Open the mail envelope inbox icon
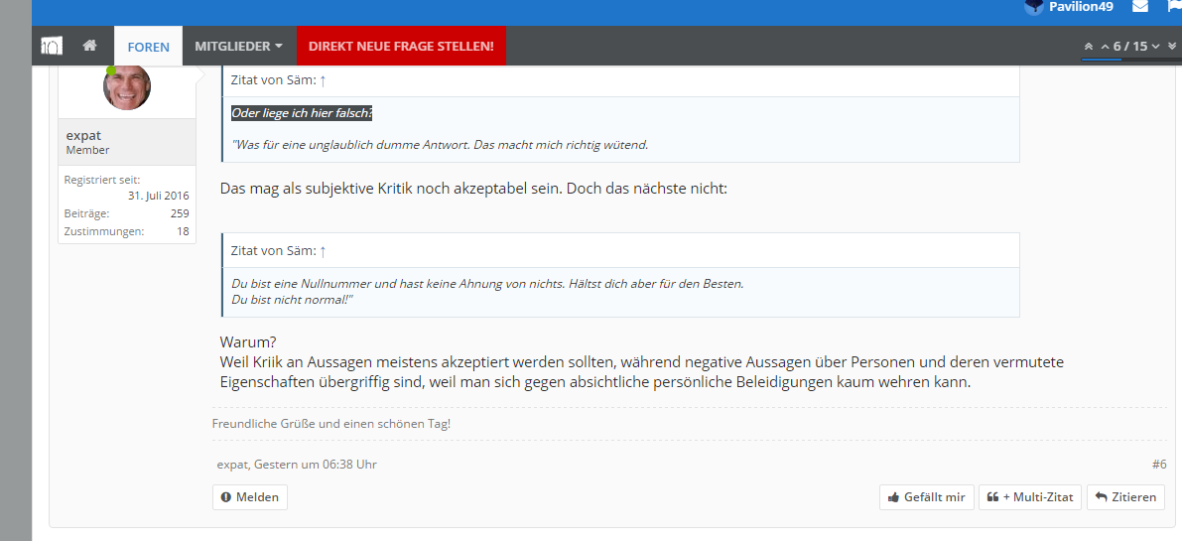This screenshot has height=541, width=1182. tap(1140, 6)
